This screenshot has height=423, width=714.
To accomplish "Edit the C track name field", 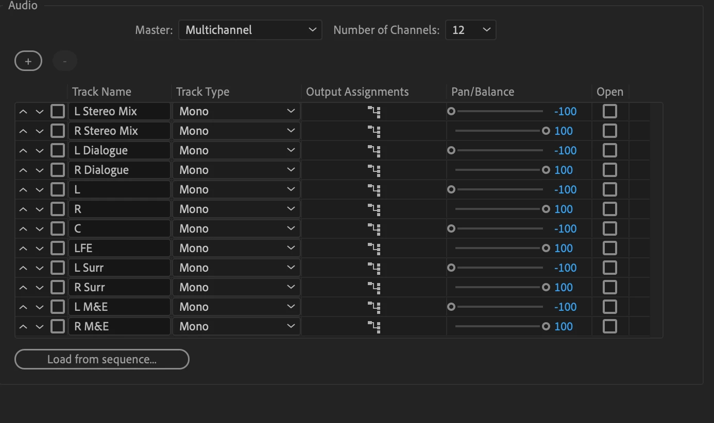I will pyautogui.click(x=120, y=229).
